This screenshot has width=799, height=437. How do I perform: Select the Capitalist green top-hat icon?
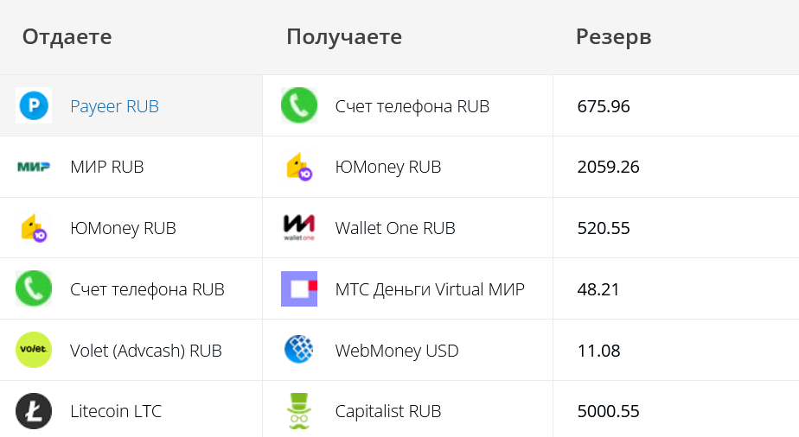click(299, 410)
